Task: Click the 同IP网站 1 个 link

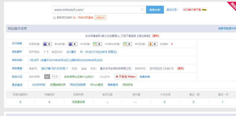Action: (46, 52)
